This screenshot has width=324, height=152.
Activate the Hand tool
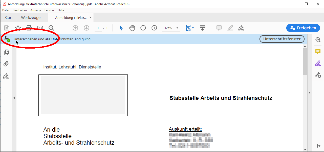pyautogui.click(x=132, y=28)
